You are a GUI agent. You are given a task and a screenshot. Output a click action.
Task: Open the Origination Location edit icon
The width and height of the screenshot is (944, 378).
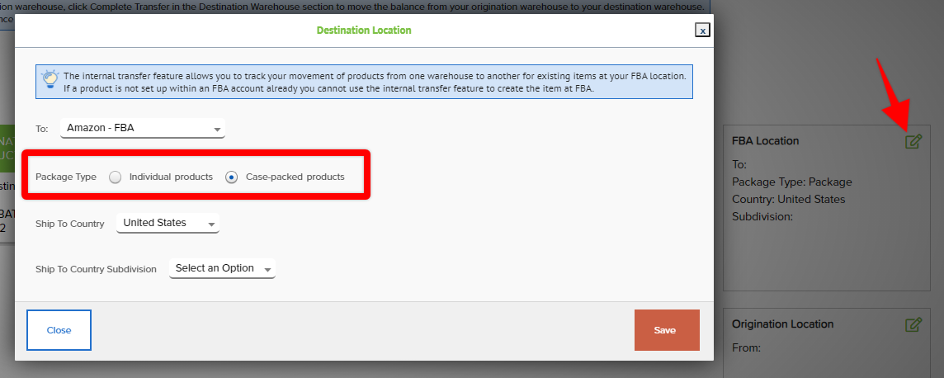pos(913,324)
